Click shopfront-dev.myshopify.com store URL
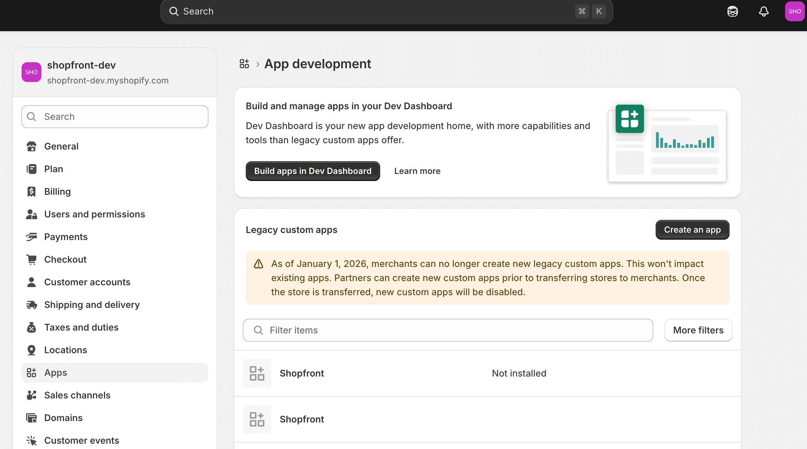Image resolution: width=807 pixels, height=449 pixels. point(108,81)
